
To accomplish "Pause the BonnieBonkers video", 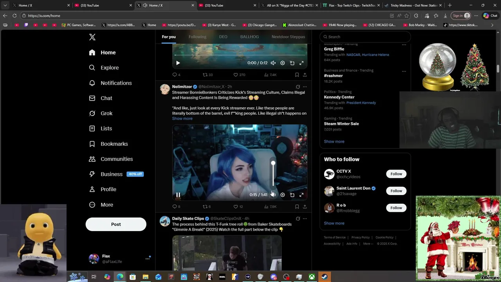I will click(178, 195).
